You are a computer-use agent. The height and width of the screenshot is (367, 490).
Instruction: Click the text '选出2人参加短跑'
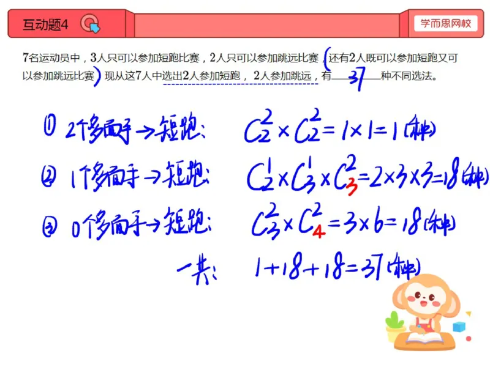point(201,75)
